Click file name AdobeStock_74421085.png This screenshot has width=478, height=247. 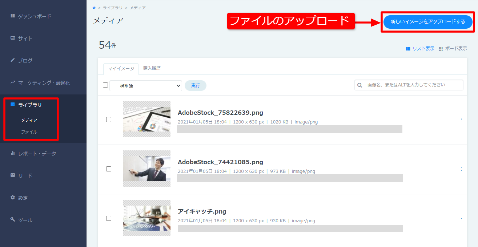pyautogui.click(x=220, y=162)
